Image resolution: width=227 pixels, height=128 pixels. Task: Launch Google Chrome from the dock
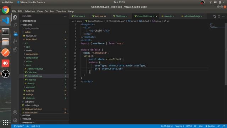point(6,10)
